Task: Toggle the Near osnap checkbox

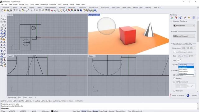Action: (7, 101)
